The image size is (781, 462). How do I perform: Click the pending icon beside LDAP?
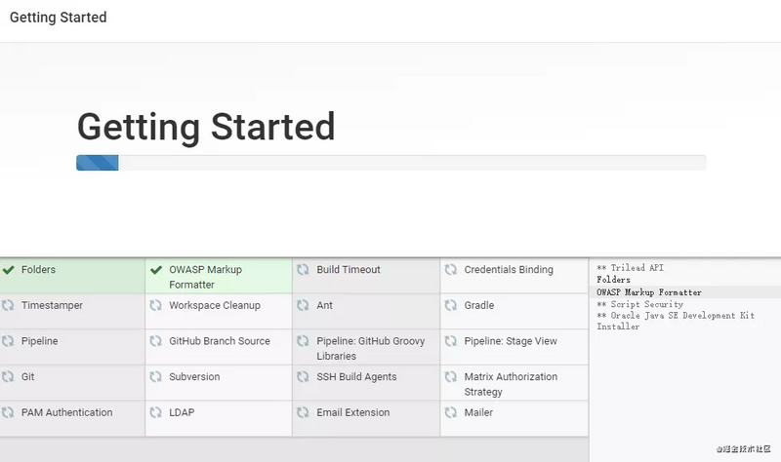coord(156,413)
